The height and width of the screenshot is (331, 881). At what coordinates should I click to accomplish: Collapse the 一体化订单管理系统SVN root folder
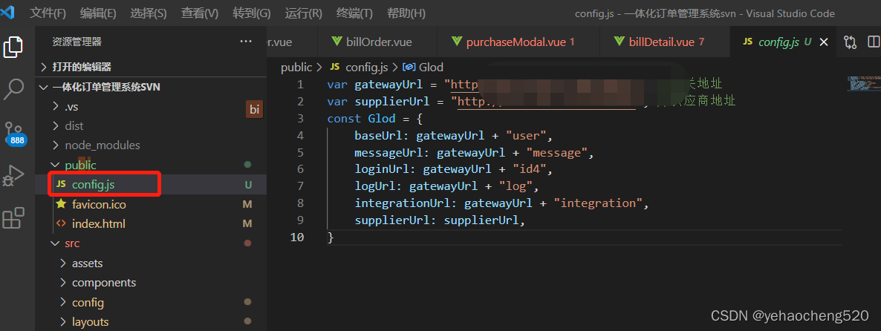(151, 87)
